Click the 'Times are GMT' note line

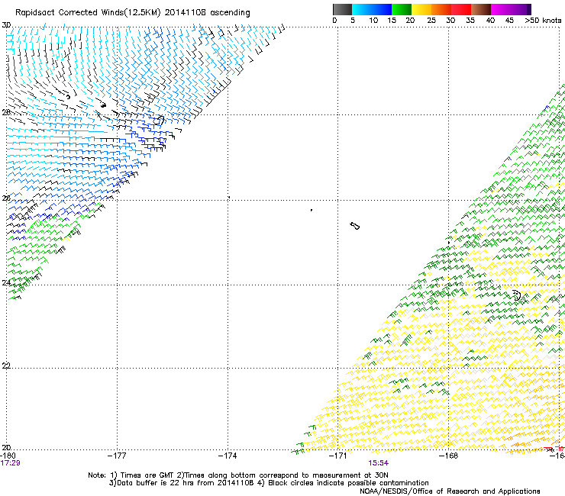tap(238, 475)
